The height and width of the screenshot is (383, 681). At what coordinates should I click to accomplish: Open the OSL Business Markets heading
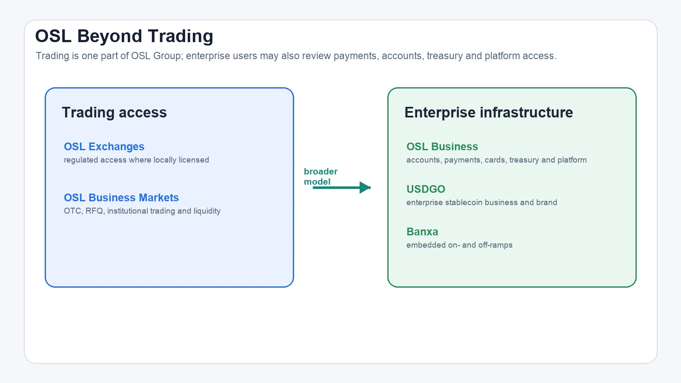[121, 197]
